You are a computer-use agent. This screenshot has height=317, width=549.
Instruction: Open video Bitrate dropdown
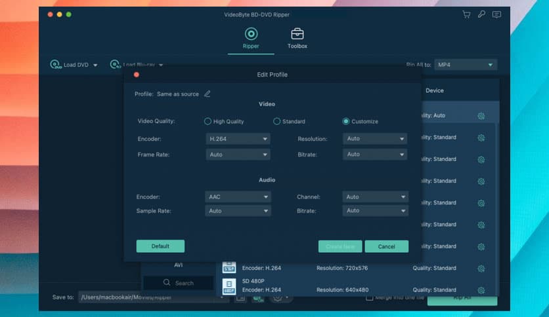tap(375, 155)
